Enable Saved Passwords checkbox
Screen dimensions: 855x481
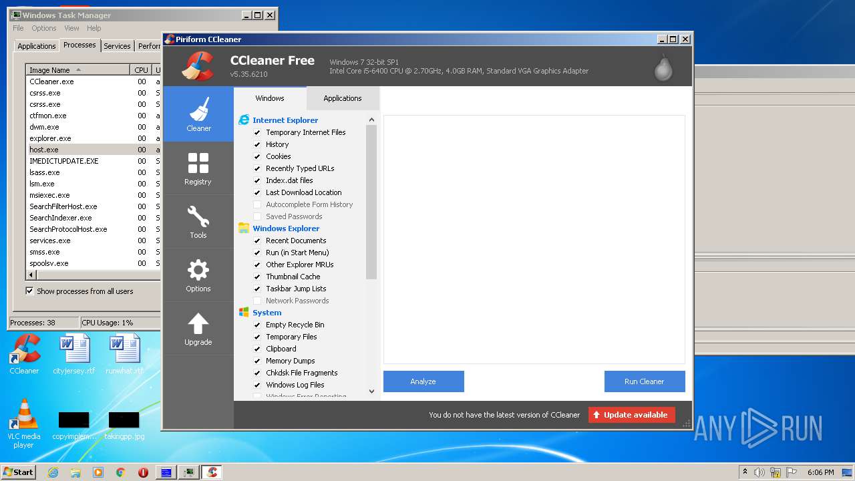click(257, 216)
